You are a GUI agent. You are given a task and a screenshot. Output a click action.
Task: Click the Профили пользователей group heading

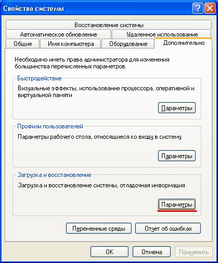tap(50, 126)
